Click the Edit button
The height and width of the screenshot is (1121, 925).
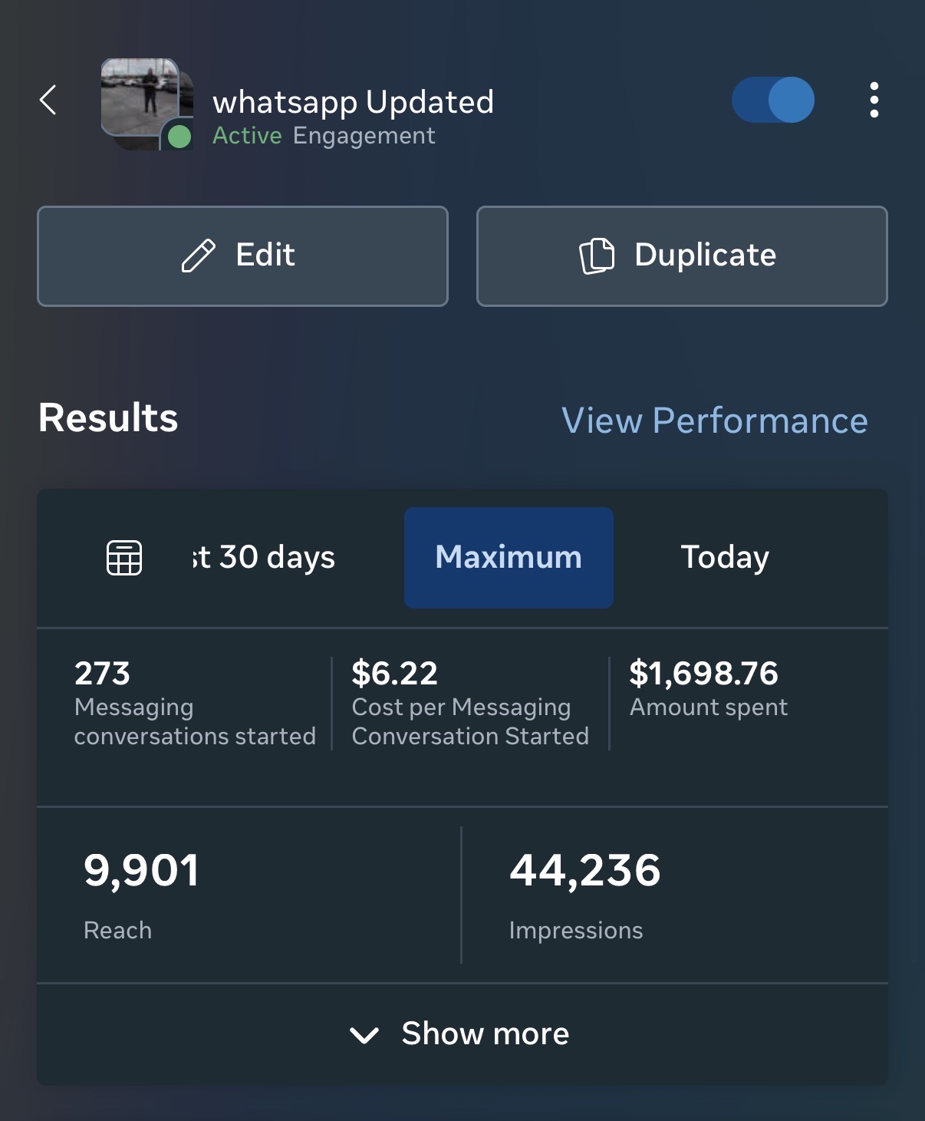[242, 256]
